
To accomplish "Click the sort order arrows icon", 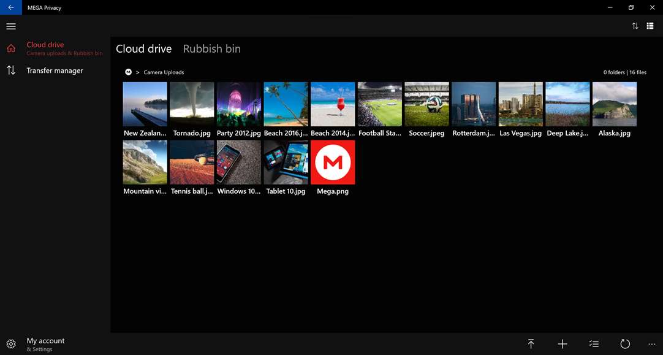I will coord(635,26).
